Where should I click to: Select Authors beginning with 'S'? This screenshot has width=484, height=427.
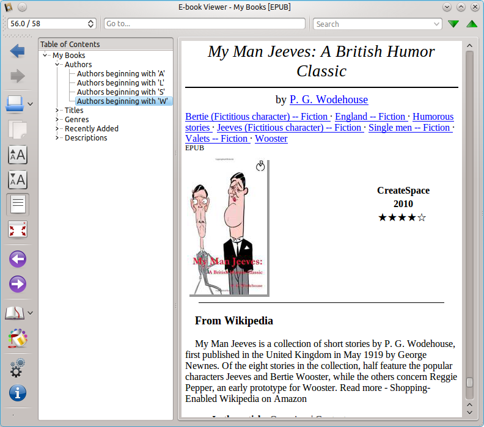coord(121,92)
